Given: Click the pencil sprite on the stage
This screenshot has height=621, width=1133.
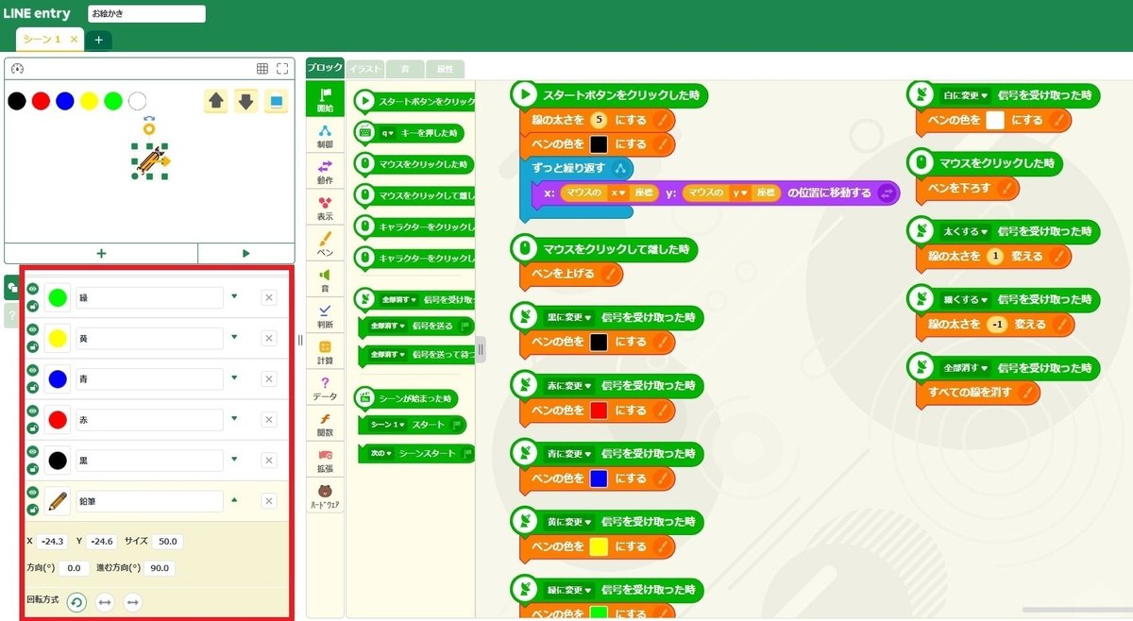Looking at the screenshot, I should click(149, 162).
